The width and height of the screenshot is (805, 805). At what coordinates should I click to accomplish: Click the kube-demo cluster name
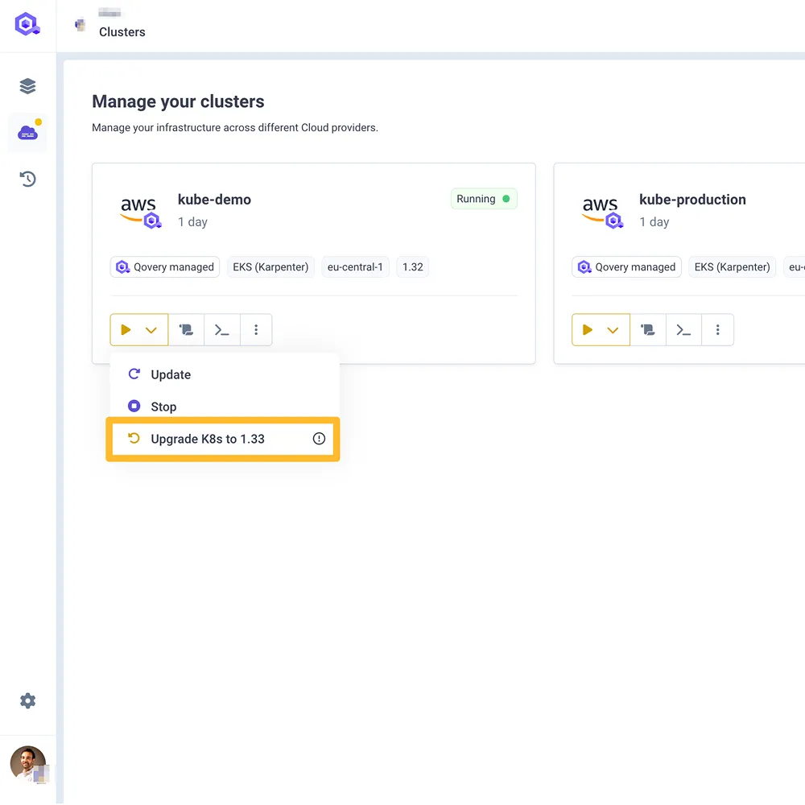215,200
